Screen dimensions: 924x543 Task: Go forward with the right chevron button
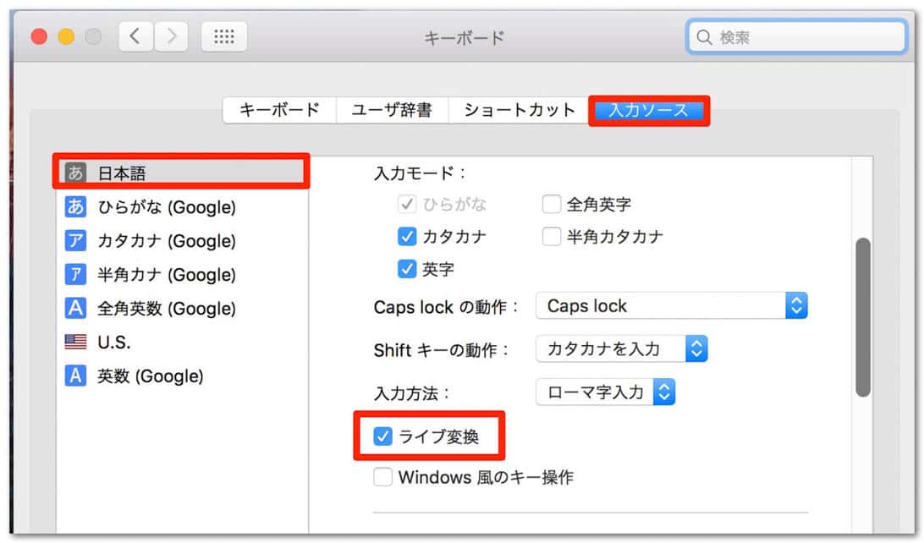pyautogui.click(x=171, y=37)
